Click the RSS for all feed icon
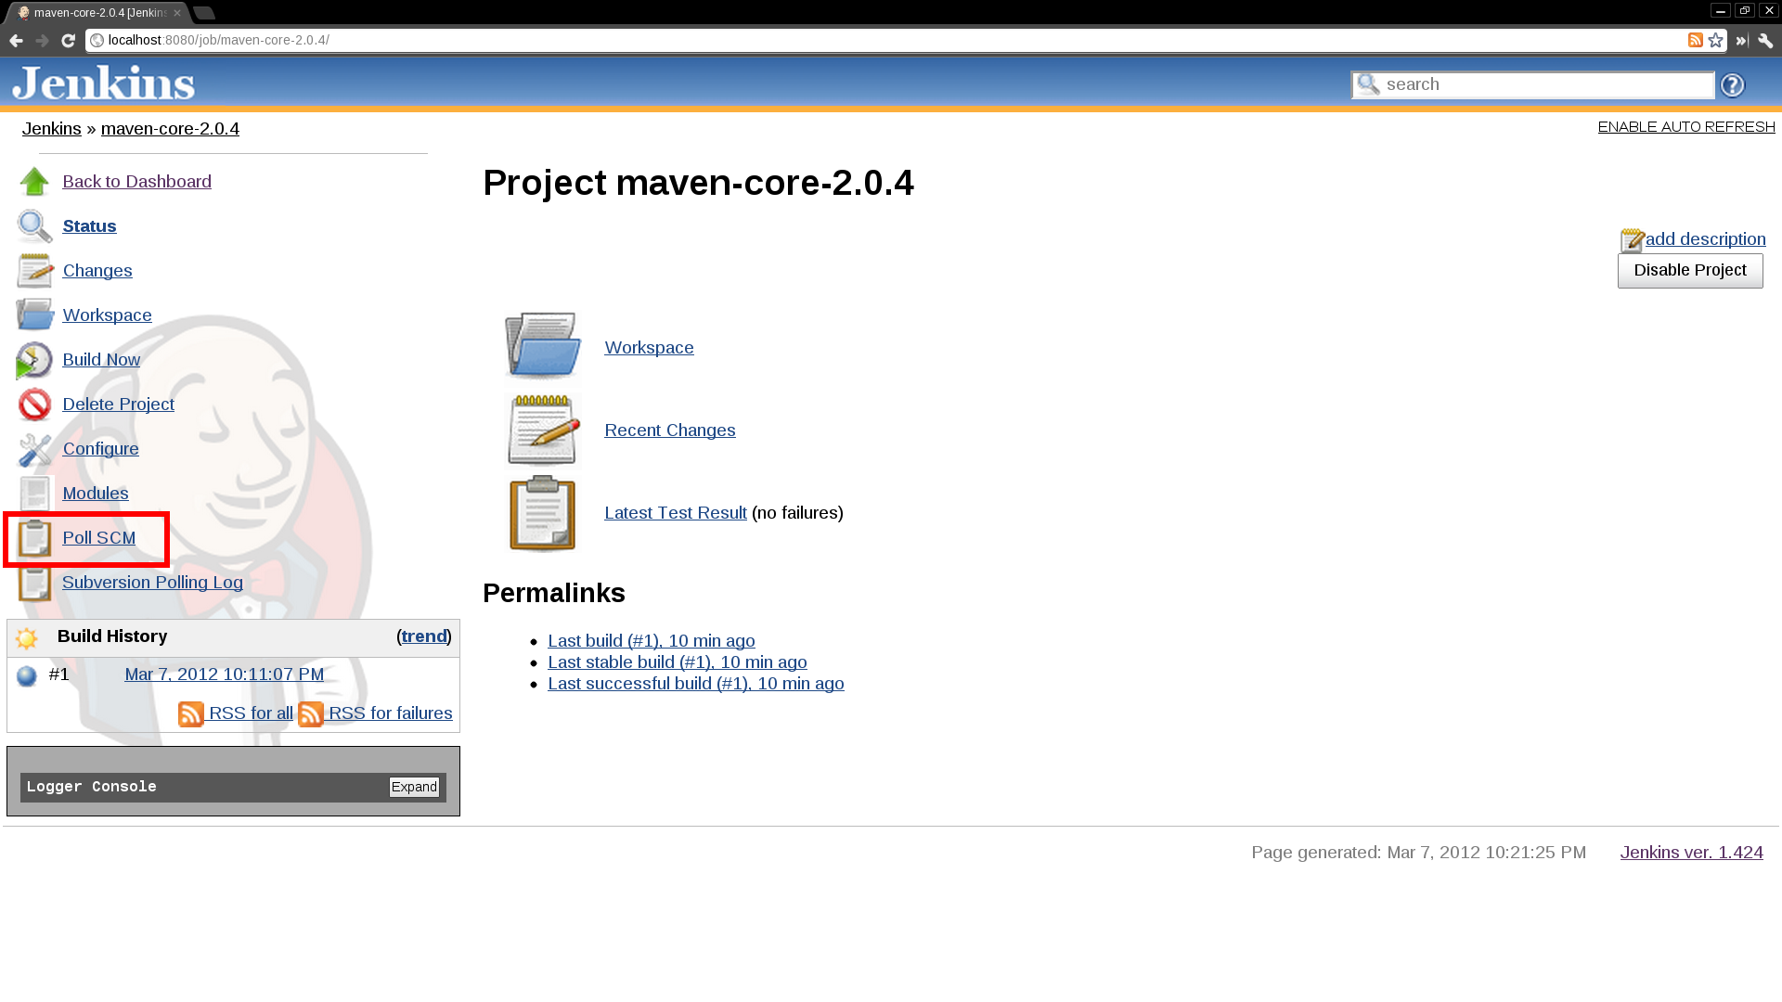 tap(190, 713)
